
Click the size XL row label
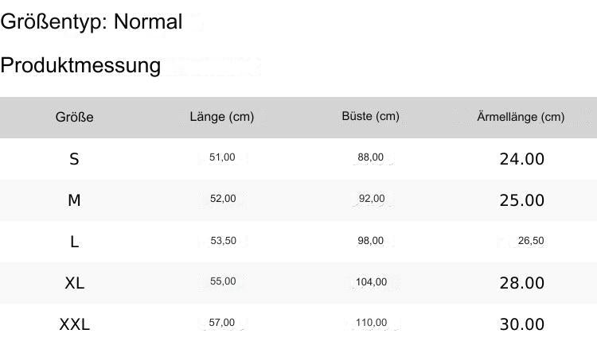74,283
